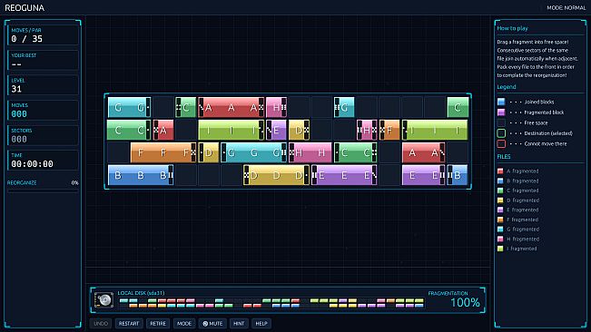591x332 pixels.
Task: Click the REOGUNA title
Action: (25, 8)
